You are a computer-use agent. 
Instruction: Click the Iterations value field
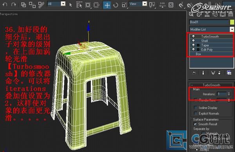[222, 94]
